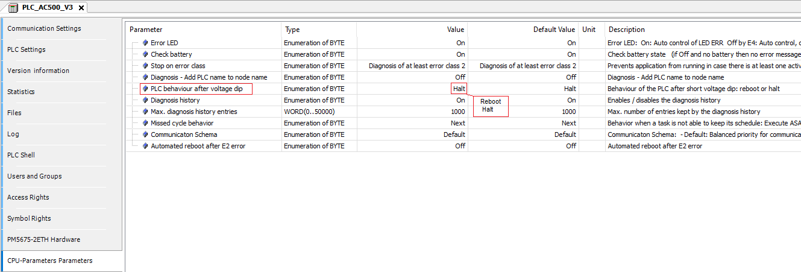This screenshot has height=272, width=801.
Task: Select PLC behaviour after voltage dip row
Action: [196, 89]
